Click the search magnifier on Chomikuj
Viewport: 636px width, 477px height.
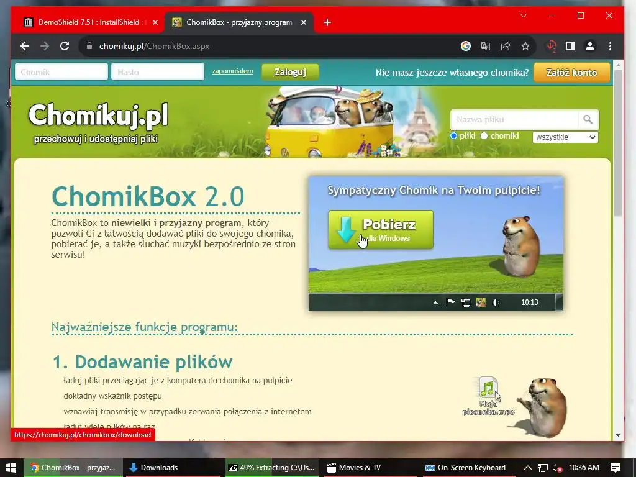pyautogui.click(x=588, y=120)
